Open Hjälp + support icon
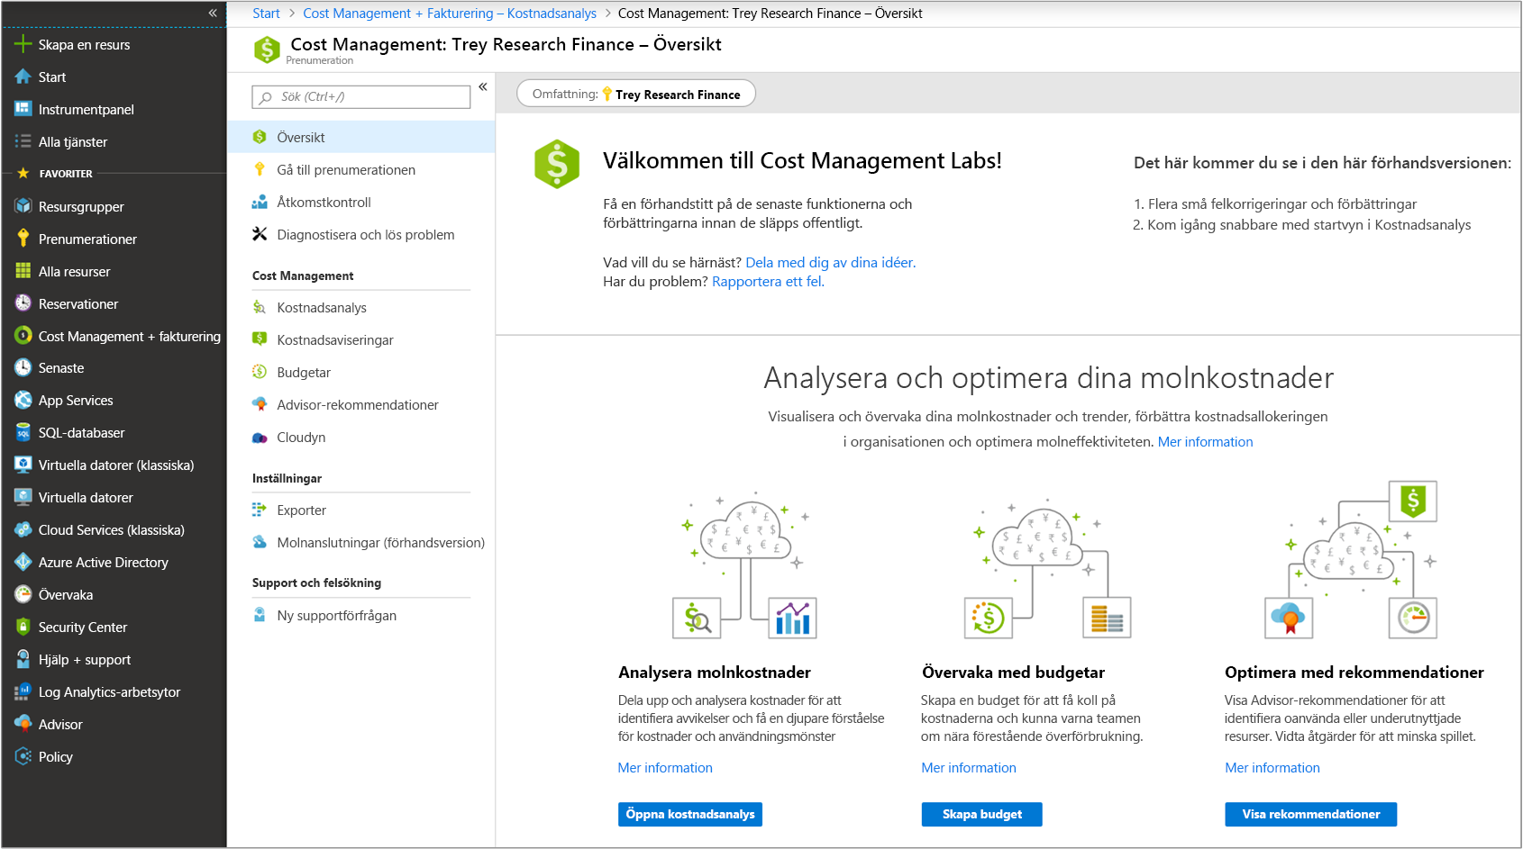The image size is (1523, 849). 23,659
